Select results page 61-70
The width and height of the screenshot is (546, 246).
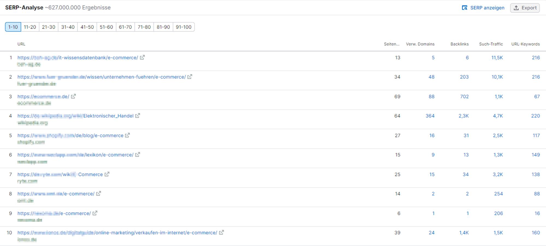(x=126, y=27)
